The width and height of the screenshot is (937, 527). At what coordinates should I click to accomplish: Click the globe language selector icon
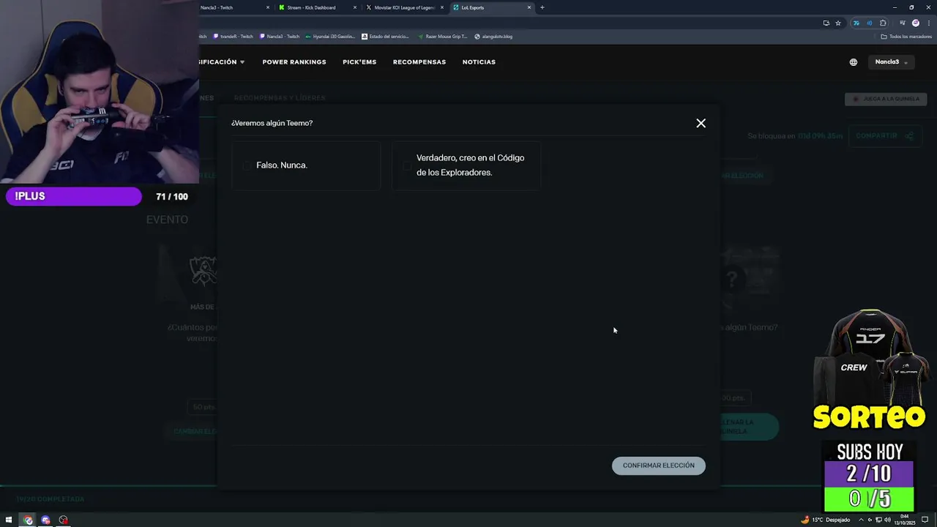pos(854,62)
